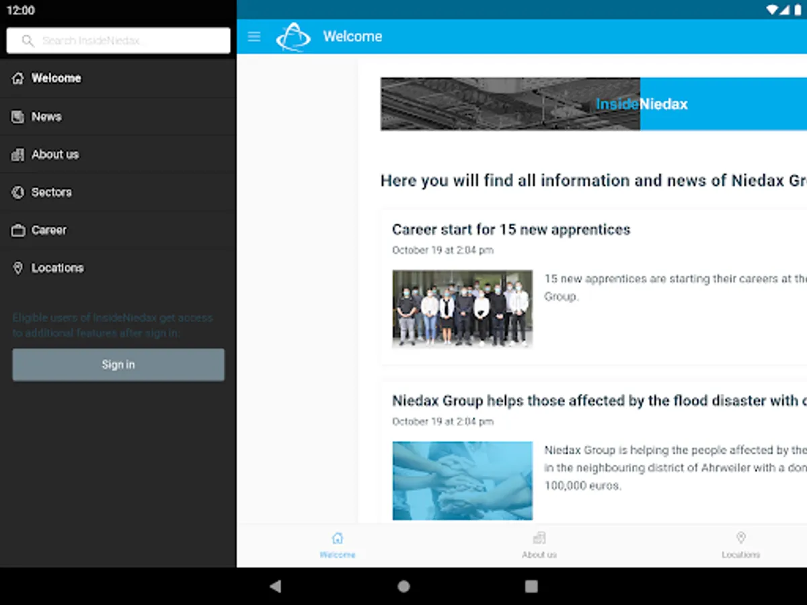Click the Welcome home icon in sidebar
Viewport: 807px width, 605px height.
18,78
